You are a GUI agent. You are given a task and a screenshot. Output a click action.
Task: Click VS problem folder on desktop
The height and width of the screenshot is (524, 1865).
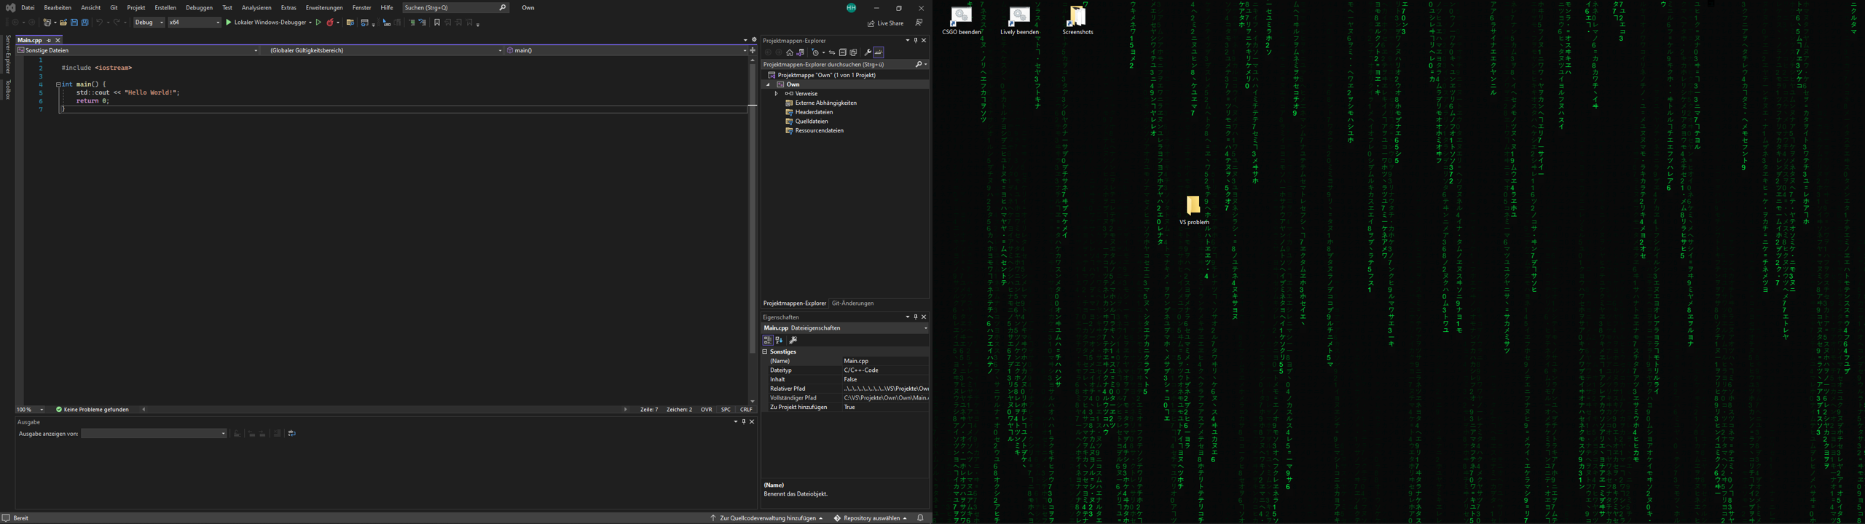coord(1193,211)
